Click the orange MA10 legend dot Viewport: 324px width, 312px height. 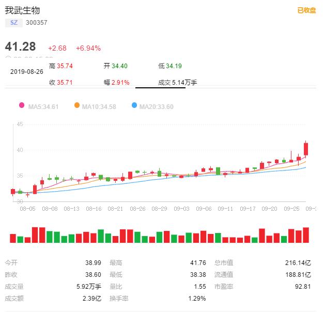(77, 106)
